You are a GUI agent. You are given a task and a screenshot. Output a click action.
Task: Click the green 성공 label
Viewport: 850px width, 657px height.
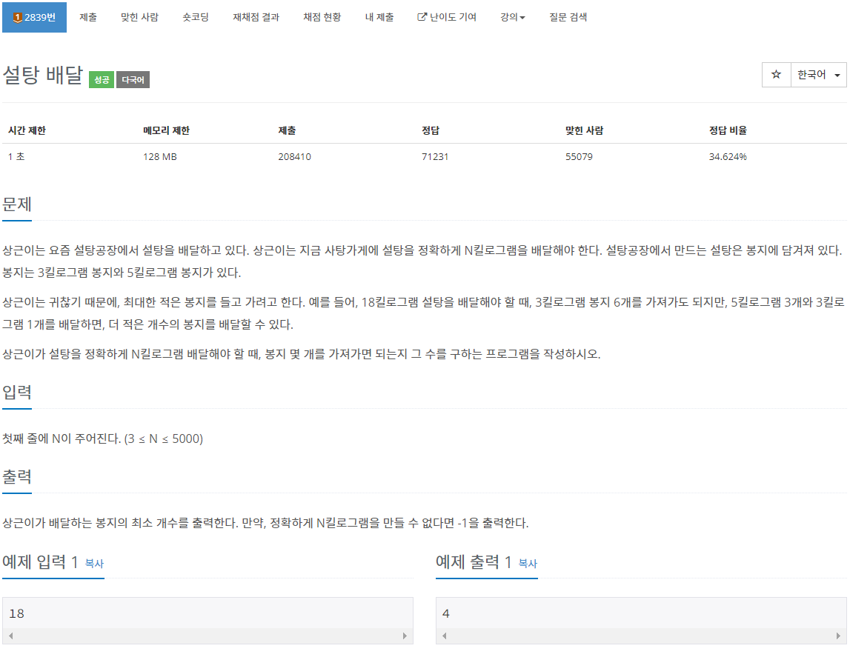pos(102,79)
